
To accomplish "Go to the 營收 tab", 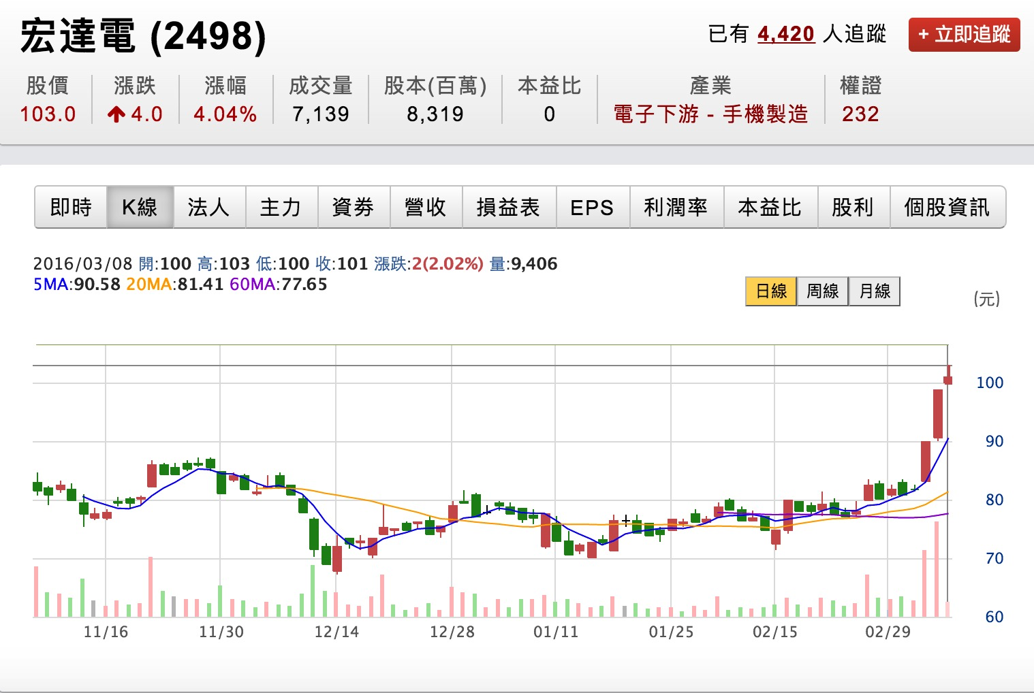I will click(426, 207).
